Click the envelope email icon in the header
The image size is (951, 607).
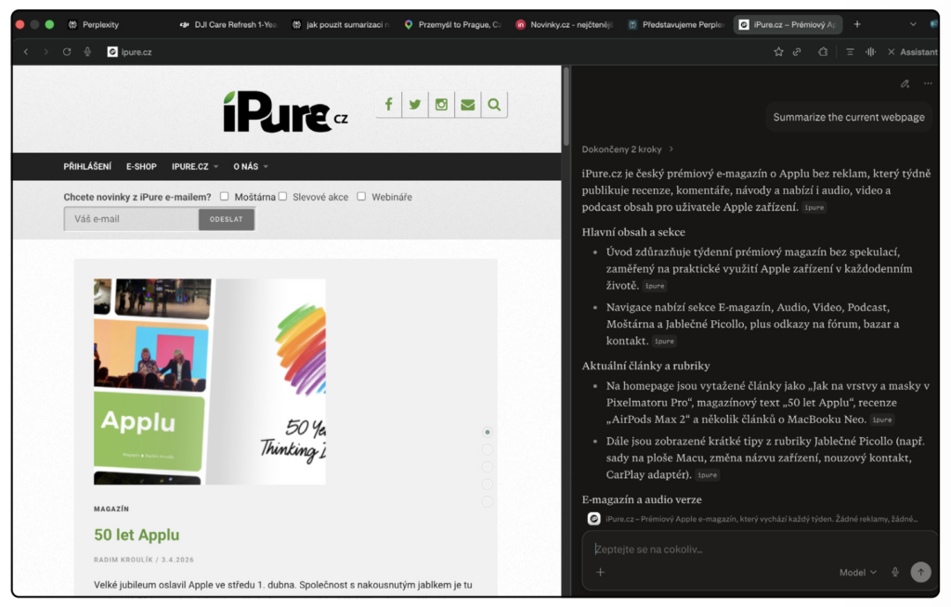click(467, 105)
